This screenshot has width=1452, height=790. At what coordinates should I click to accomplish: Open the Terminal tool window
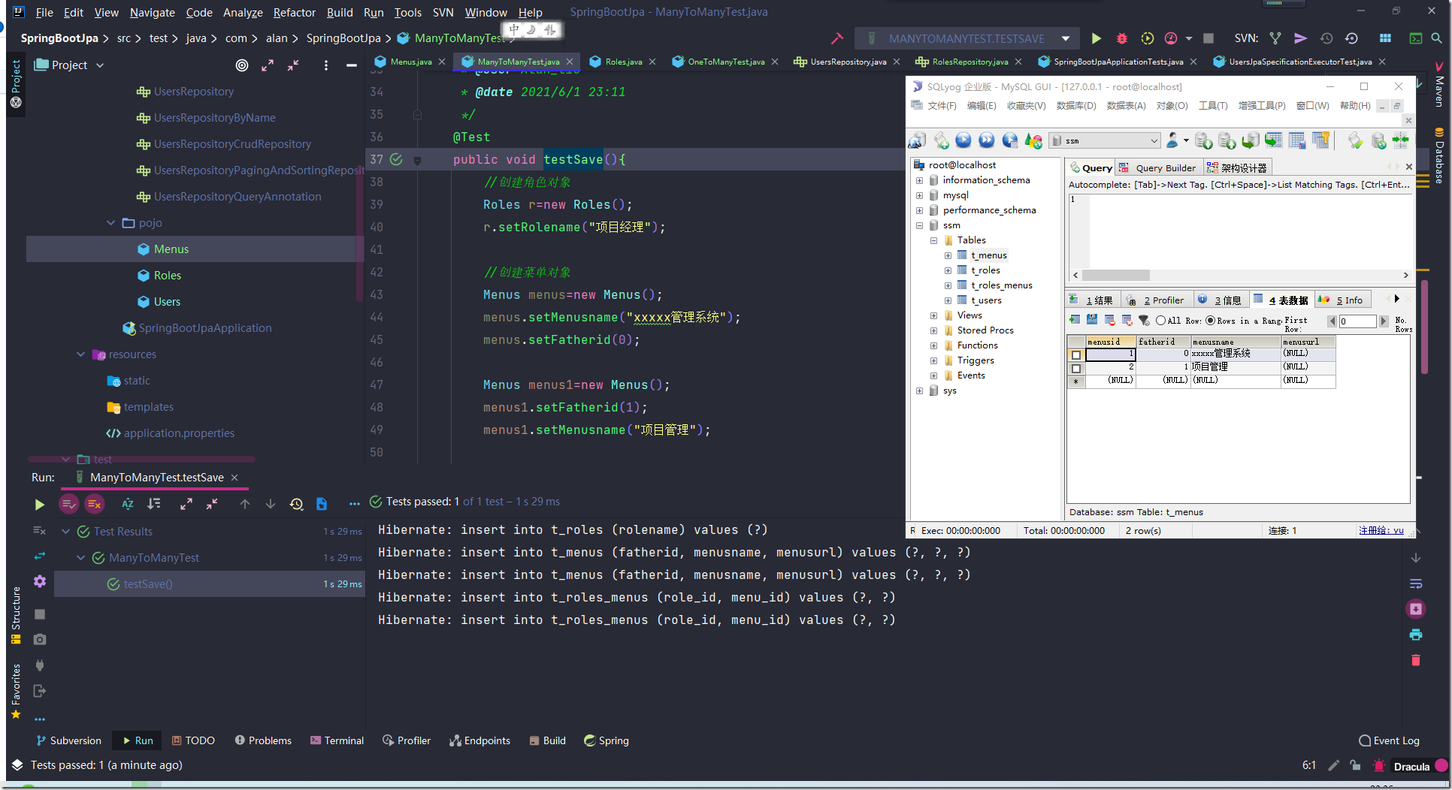tap(337, 740)
